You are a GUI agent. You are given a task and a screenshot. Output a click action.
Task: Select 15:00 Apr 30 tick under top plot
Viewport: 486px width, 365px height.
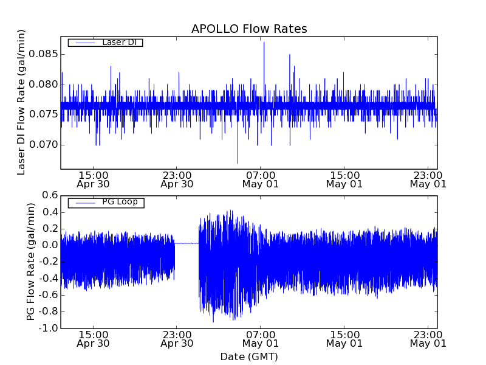click(93, 179)
